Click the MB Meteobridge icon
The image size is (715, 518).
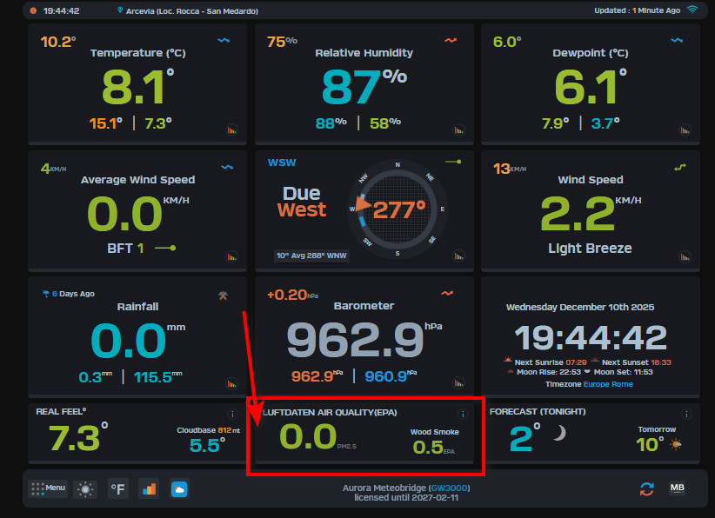coord(677,488)
